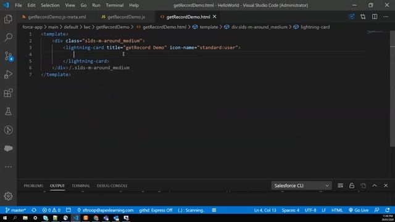
Task: Open the Terminal menu
Action: (x=115, y=5)
